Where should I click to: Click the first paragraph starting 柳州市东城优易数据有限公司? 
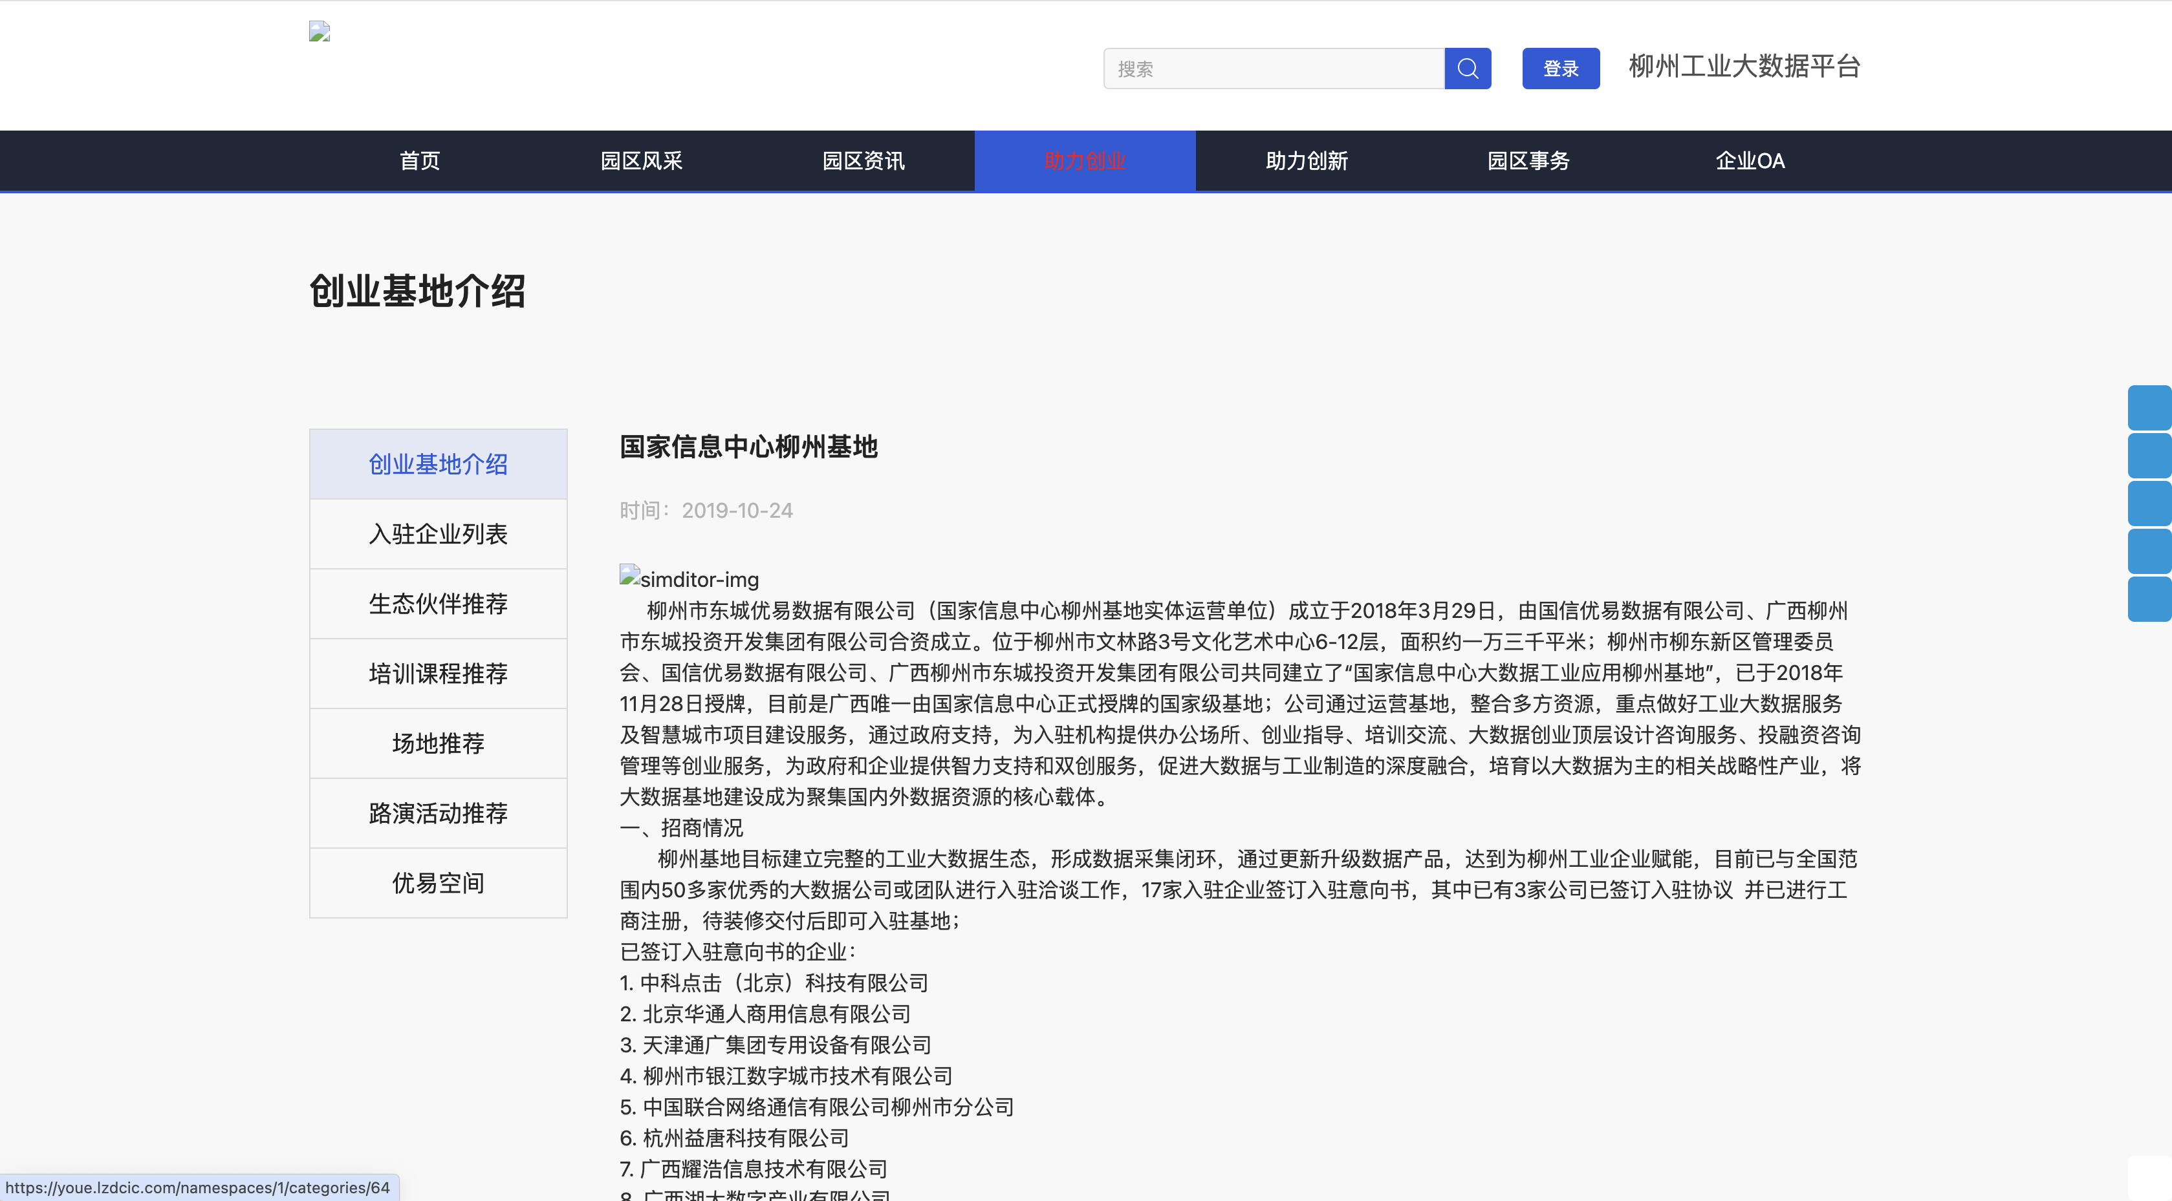tap(1241, 704)
